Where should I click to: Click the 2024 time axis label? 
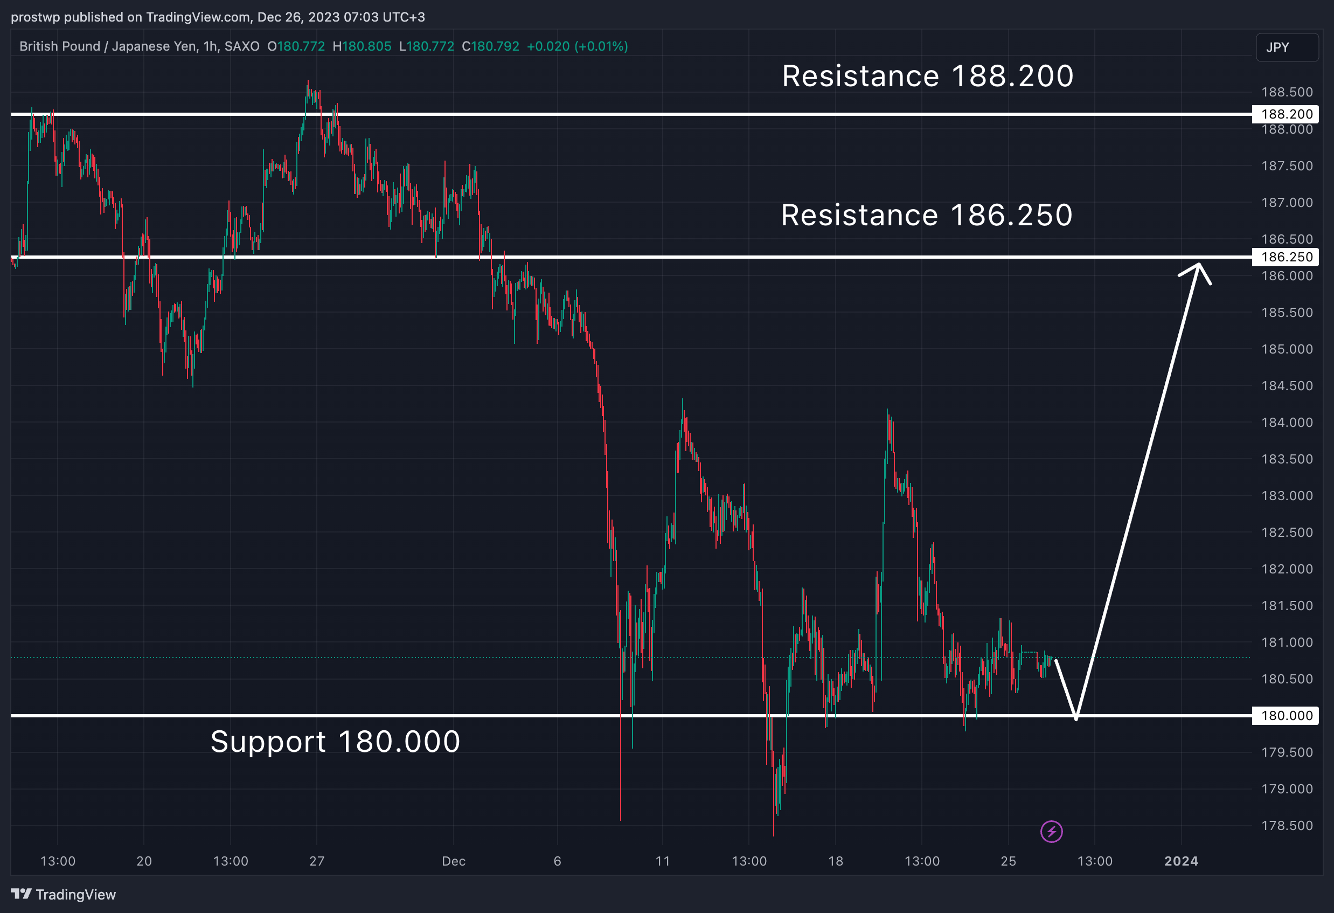[1181, 861]
